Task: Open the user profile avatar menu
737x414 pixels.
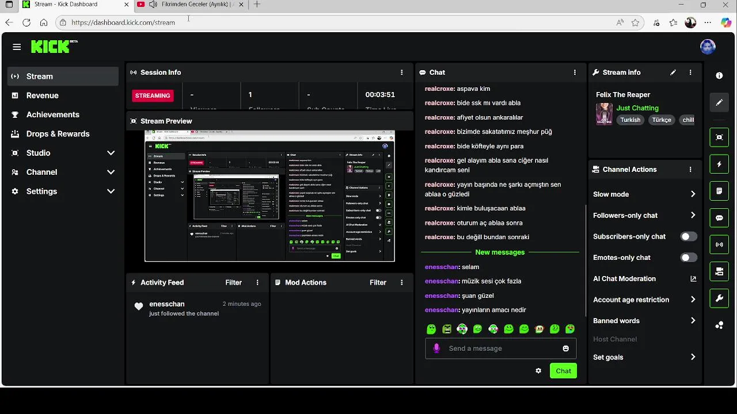Action: click(708, 47)
